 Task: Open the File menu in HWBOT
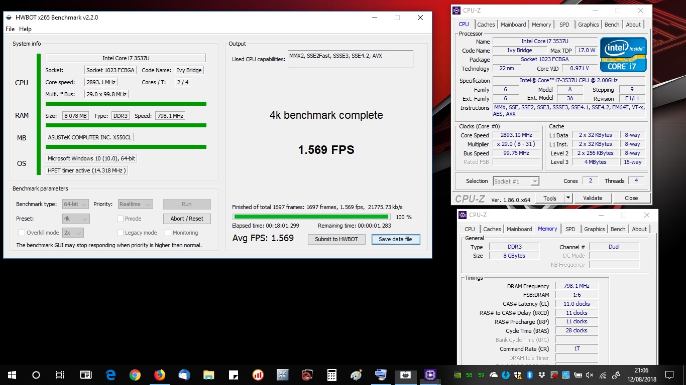[10, 29]
